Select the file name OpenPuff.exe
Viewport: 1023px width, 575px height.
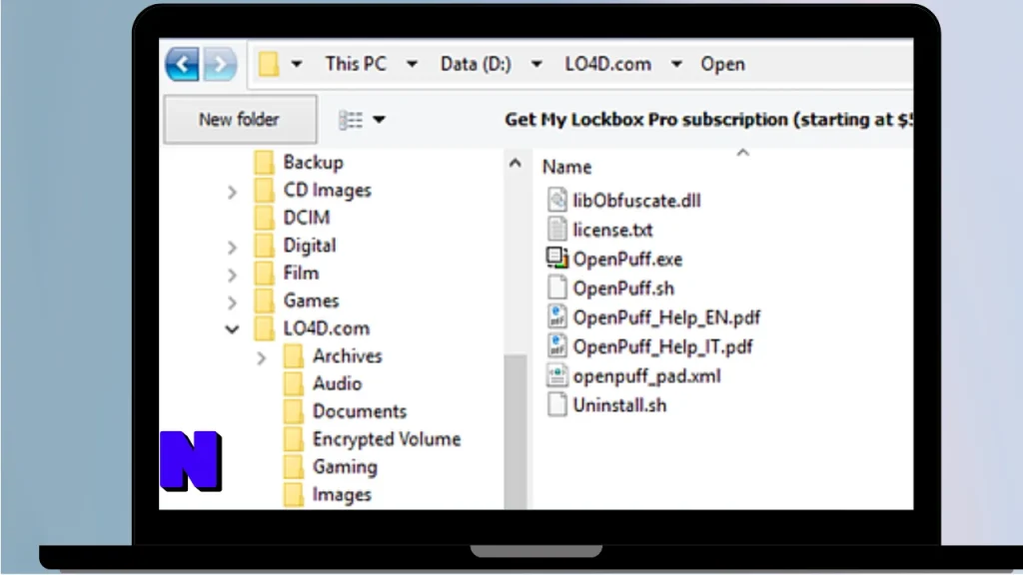[627, 259]
